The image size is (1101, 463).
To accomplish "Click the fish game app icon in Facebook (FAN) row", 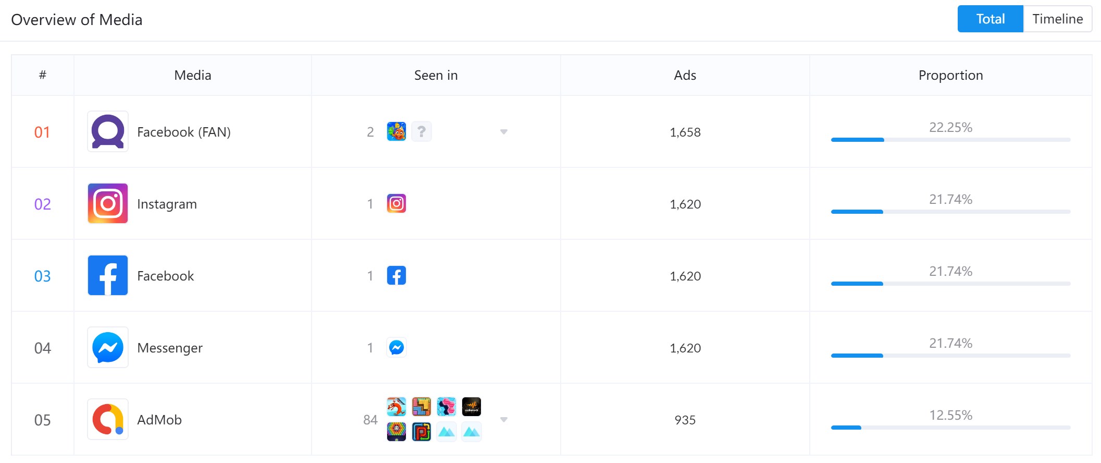I will [397, 132].
